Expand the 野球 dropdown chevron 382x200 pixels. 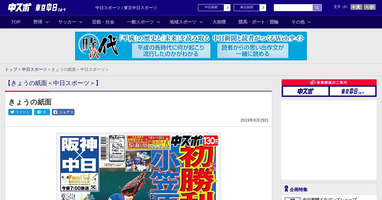[47, 22]
